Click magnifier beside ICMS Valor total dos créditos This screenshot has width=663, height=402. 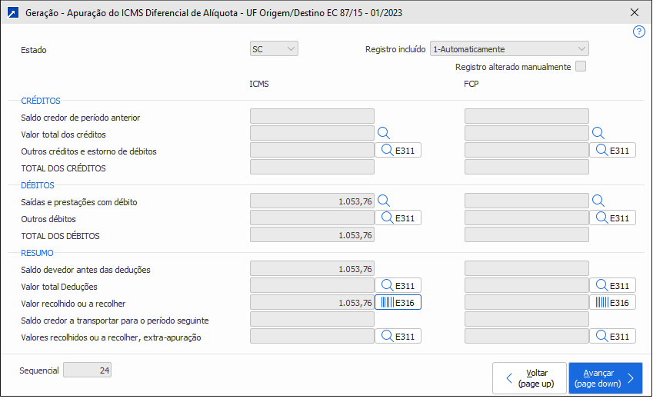[x=384, y=133]
